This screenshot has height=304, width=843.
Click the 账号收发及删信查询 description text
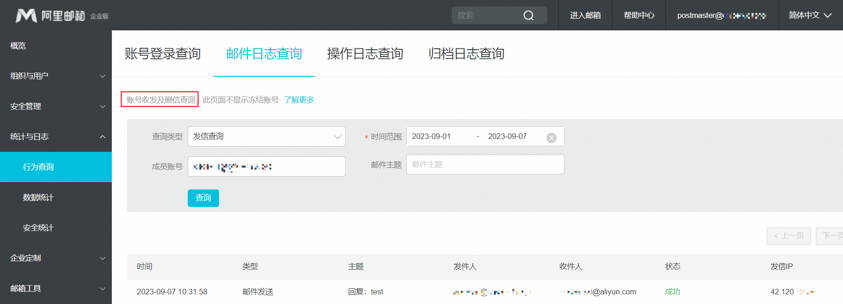tap(161, 100)
